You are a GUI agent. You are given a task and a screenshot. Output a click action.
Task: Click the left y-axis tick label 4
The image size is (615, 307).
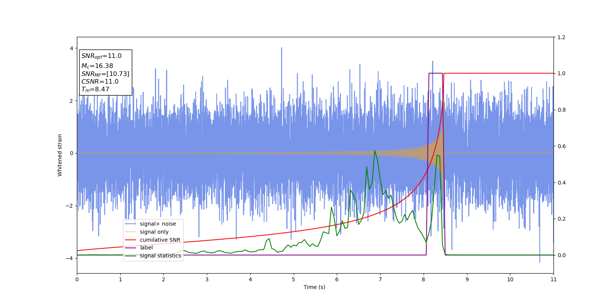point(71,48)
